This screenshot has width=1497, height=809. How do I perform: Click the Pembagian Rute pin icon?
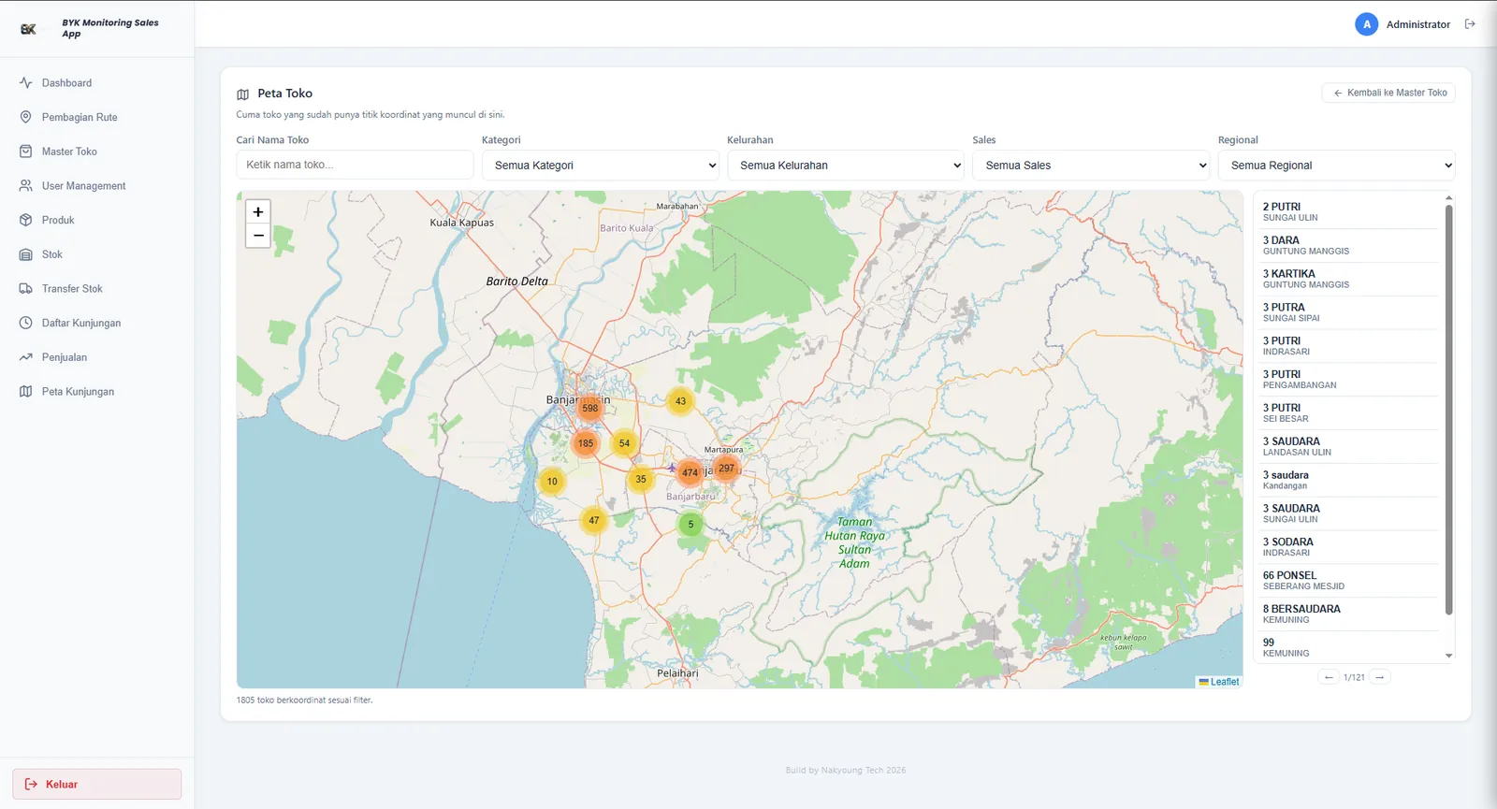(x=25, y=117)
